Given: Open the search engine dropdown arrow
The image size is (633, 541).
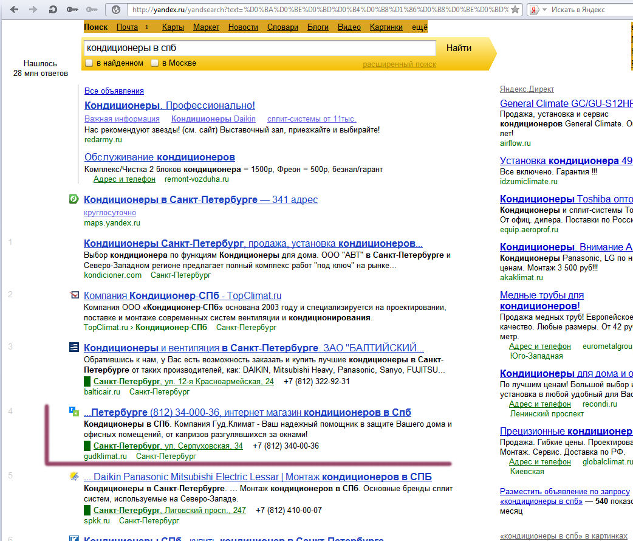Looking at the screenshot, I should tap(544, 10).
